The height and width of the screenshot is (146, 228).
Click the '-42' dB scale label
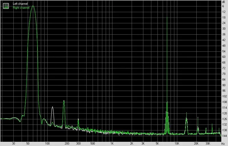(x=223, y=40)
